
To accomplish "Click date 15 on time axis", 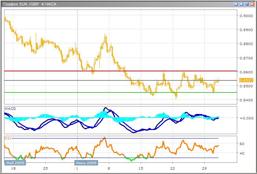I will coord(140,169).
